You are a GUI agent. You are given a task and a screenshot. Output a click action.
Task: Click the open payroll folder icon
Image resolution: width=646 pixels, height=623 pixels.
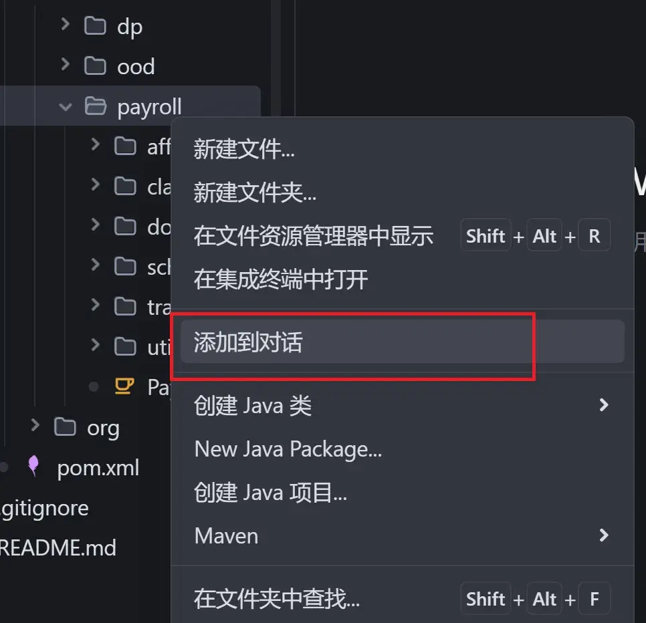coord(96,106)
